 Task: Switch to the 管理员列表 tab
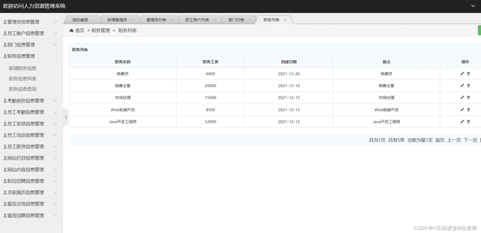click(x=156, y=20)
